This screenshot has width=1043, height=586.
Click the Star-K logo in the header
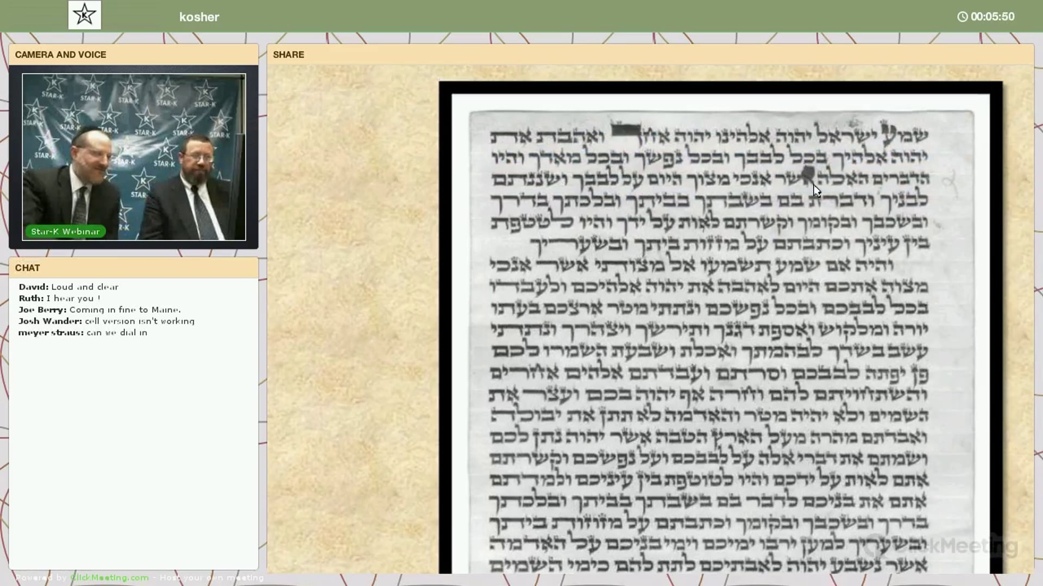tap(85, 15)
